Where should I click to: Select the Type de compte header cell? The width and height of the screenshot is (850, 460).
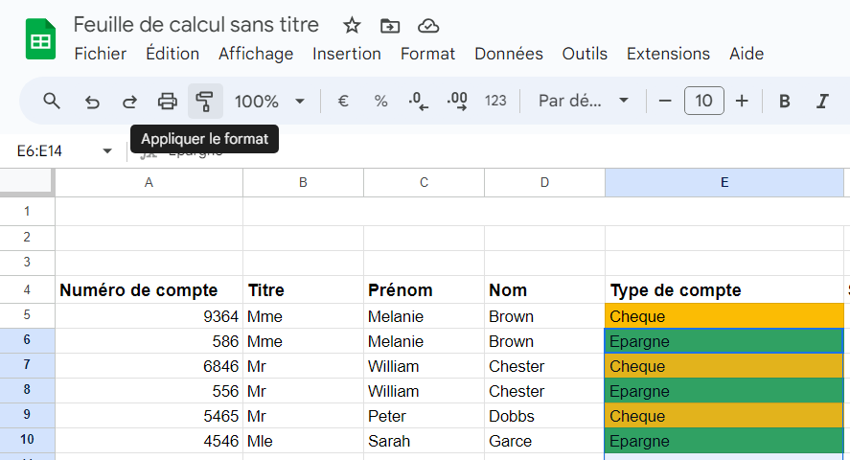pos(724,289)
